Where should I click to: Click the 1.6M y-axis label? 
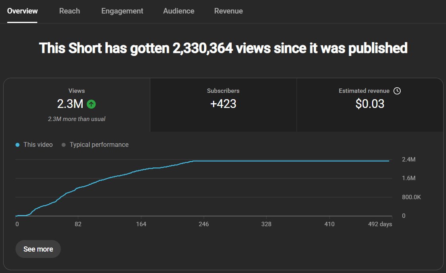[409, 178]
